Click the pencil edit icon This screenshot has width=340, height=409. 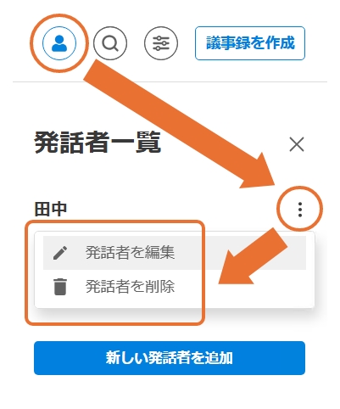click(x=60, y=253)
